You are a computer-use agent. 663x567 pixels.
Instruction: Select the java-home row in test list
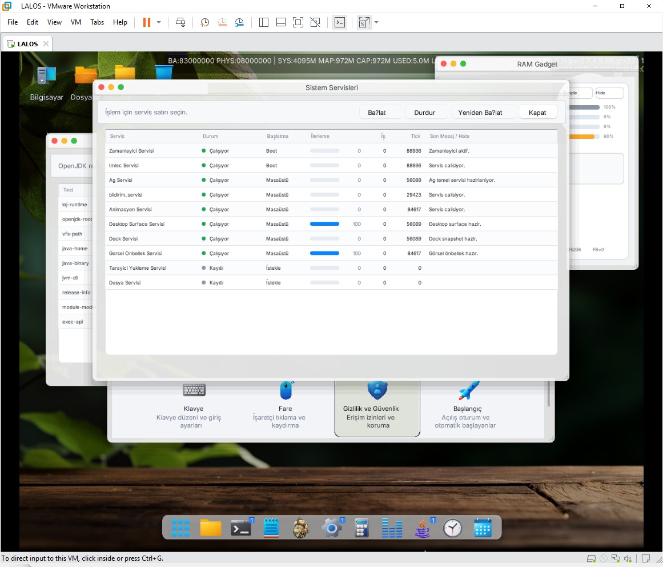76,249
